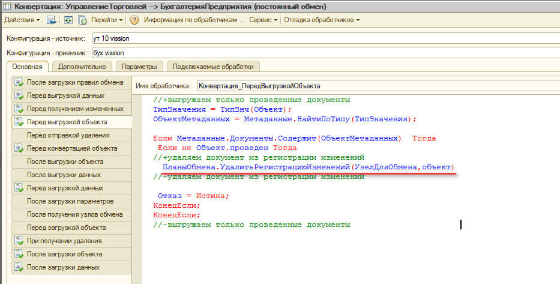Switch to the Дополнительно tab

[x=82, y=67]
